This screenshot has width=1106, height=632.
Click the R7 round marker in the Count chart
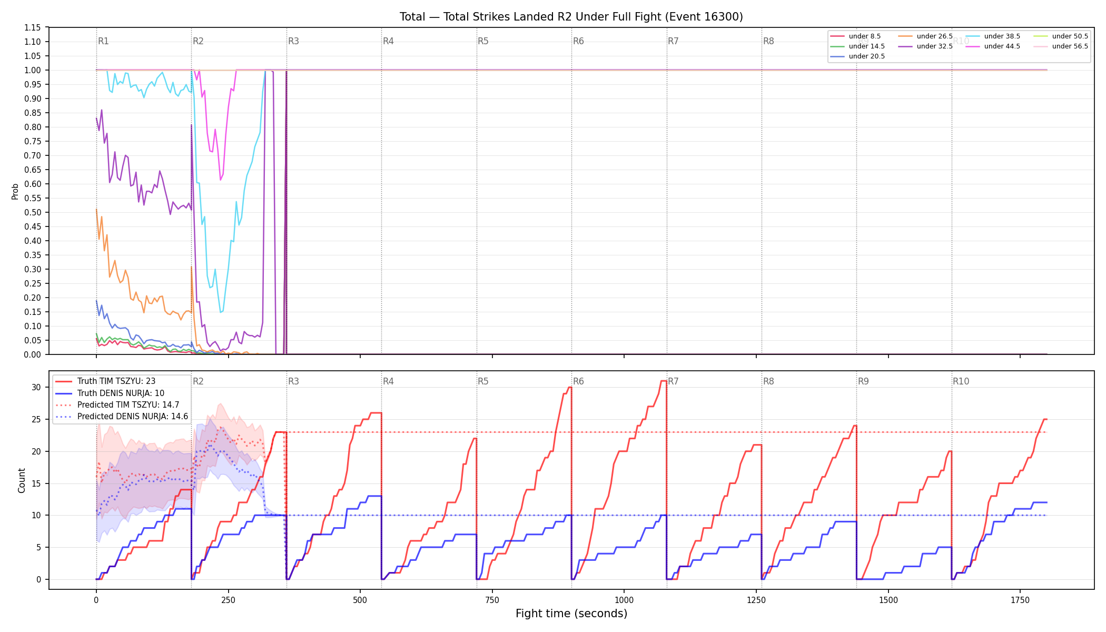(673, 381)
